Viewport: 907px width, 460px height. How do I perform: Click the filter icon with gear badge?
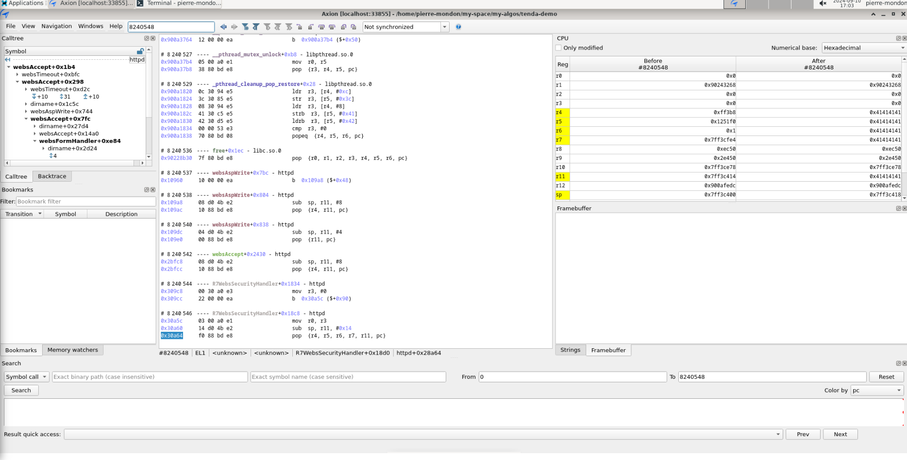(x=245, y=27)
